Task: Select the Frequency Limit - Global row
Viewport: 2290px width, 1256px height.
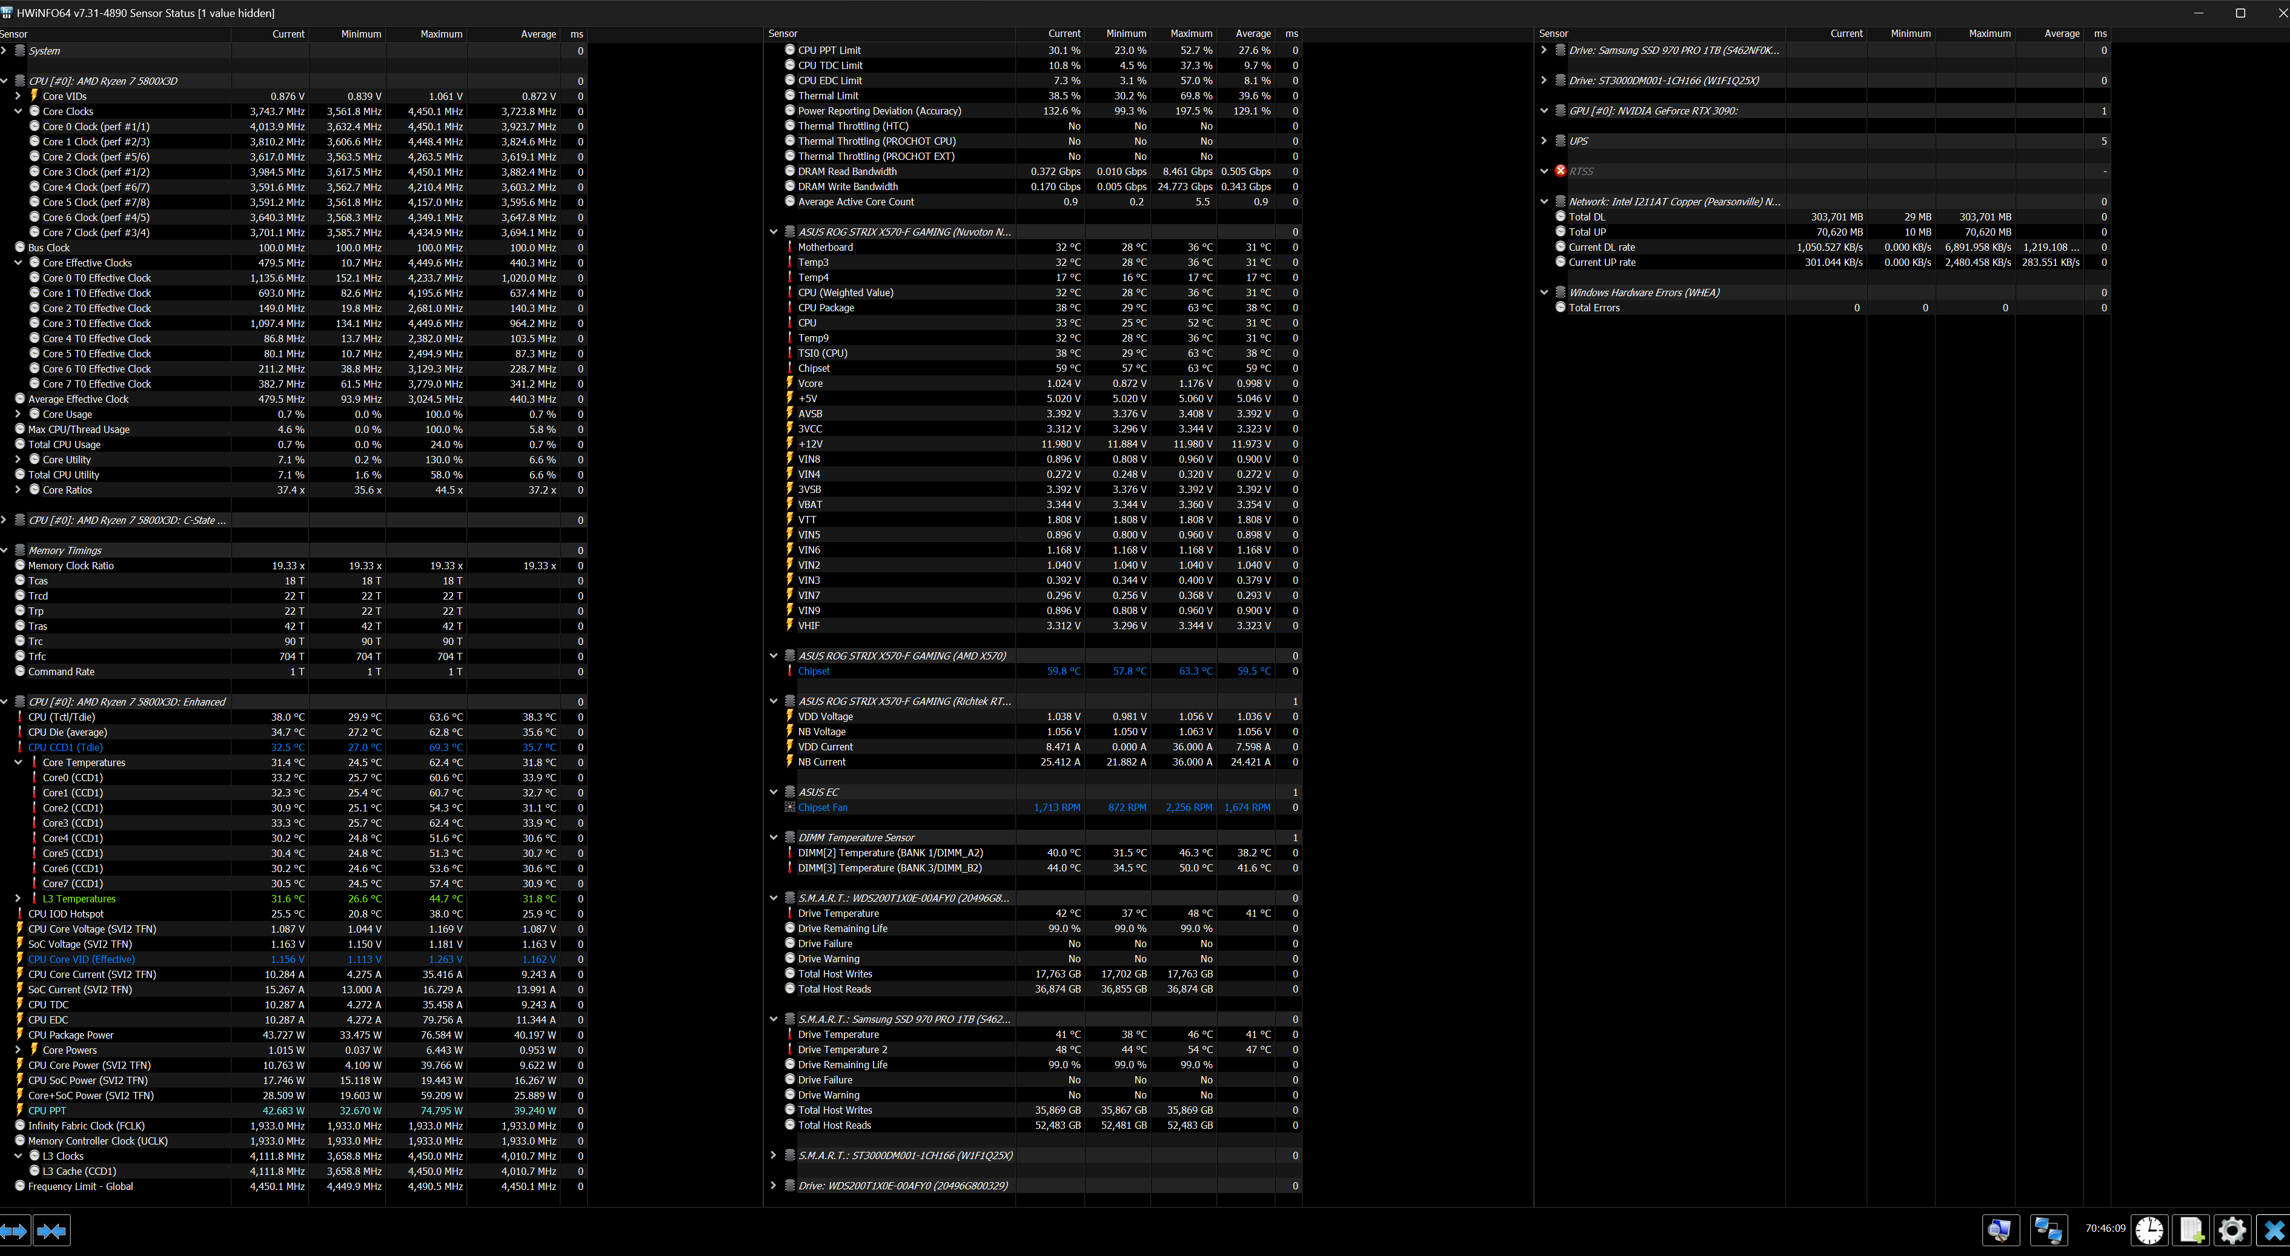Action: pos(293,1186)
